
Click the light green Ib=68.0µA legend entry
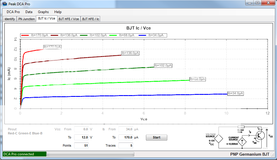click(x=123, y=35)
